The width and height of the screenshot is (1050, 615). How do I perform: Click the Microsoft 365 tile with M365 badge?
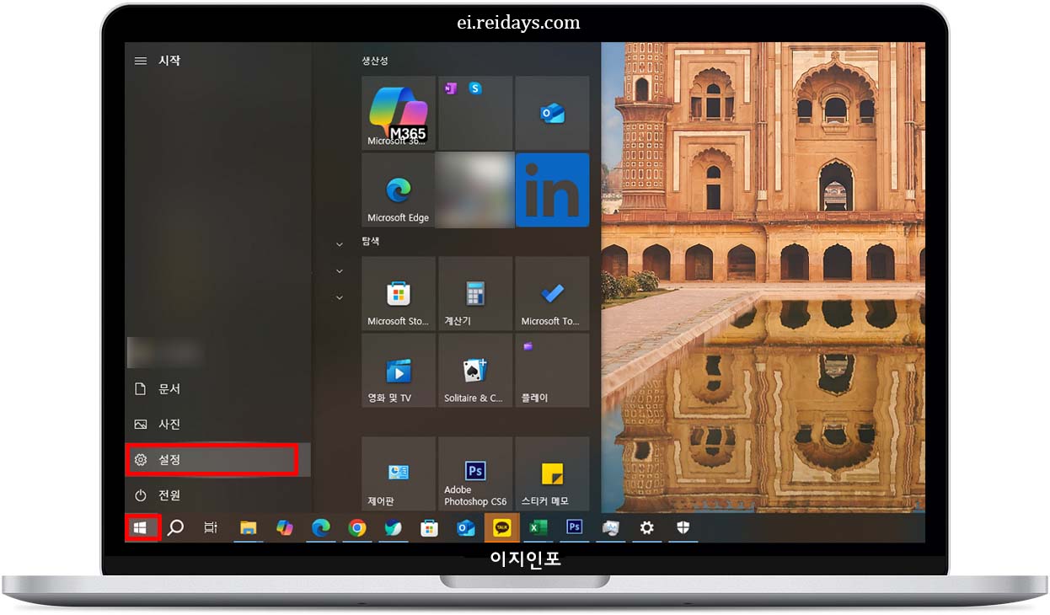point(397,113)
